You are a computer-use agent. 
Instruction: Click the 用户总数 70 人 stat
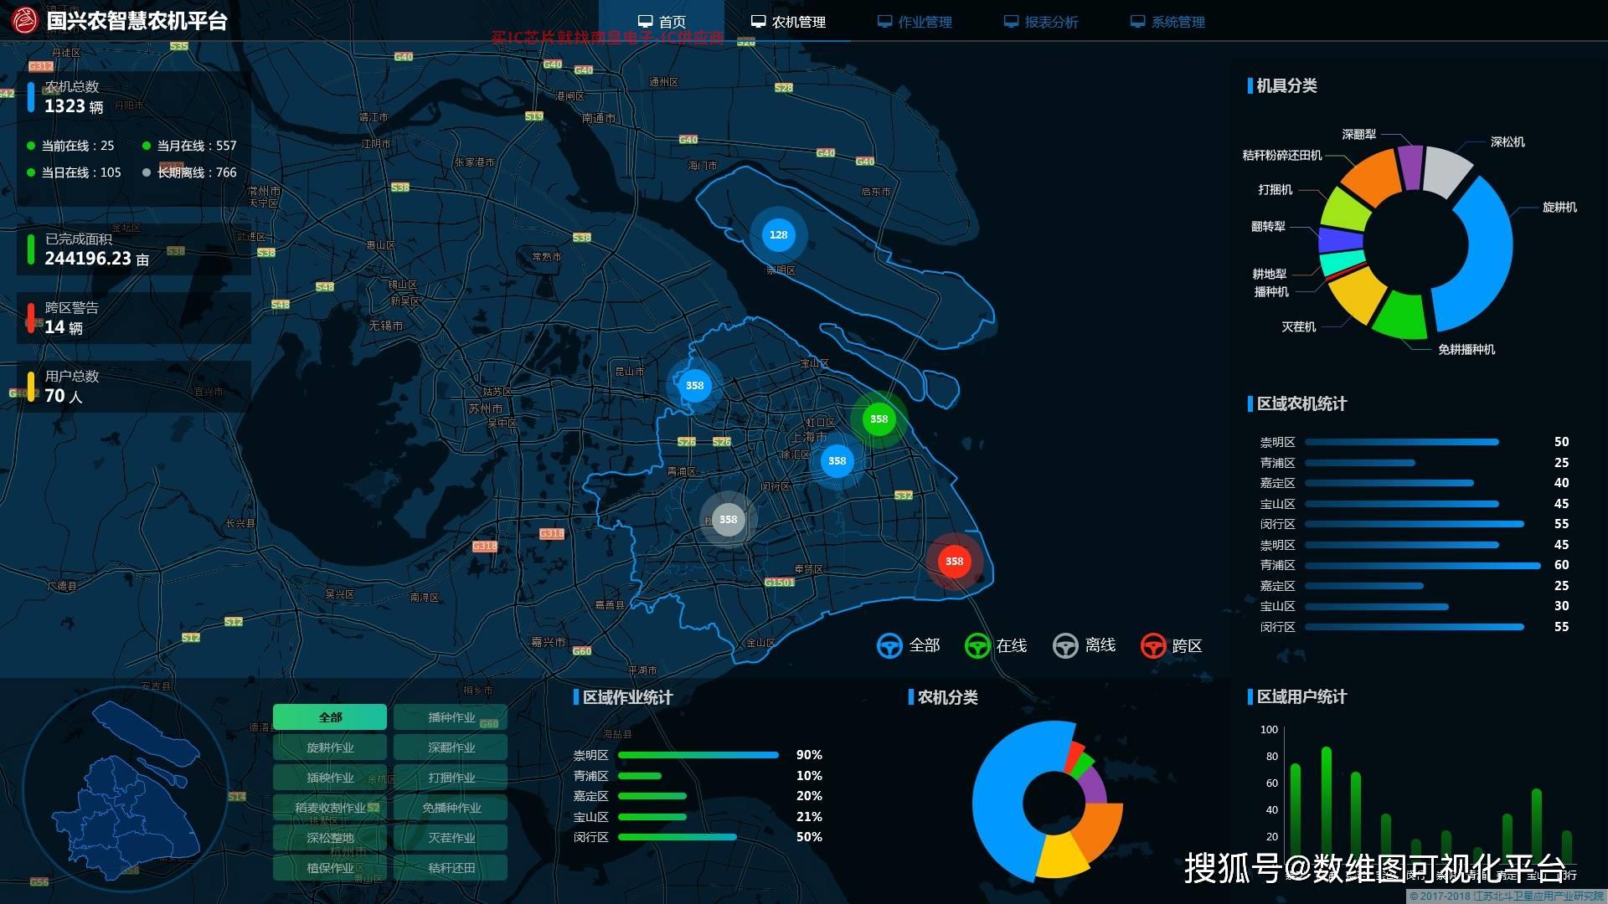(134, 387)
